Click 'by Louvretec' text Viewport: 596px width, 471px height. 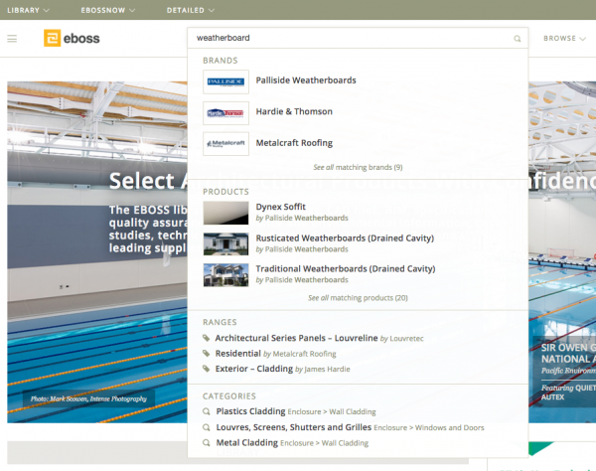(401, 338)
